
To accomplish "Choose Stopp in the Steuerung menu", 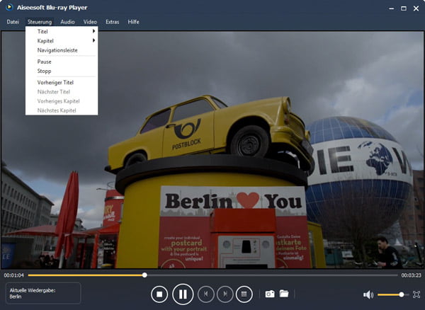I will [45, 71].
